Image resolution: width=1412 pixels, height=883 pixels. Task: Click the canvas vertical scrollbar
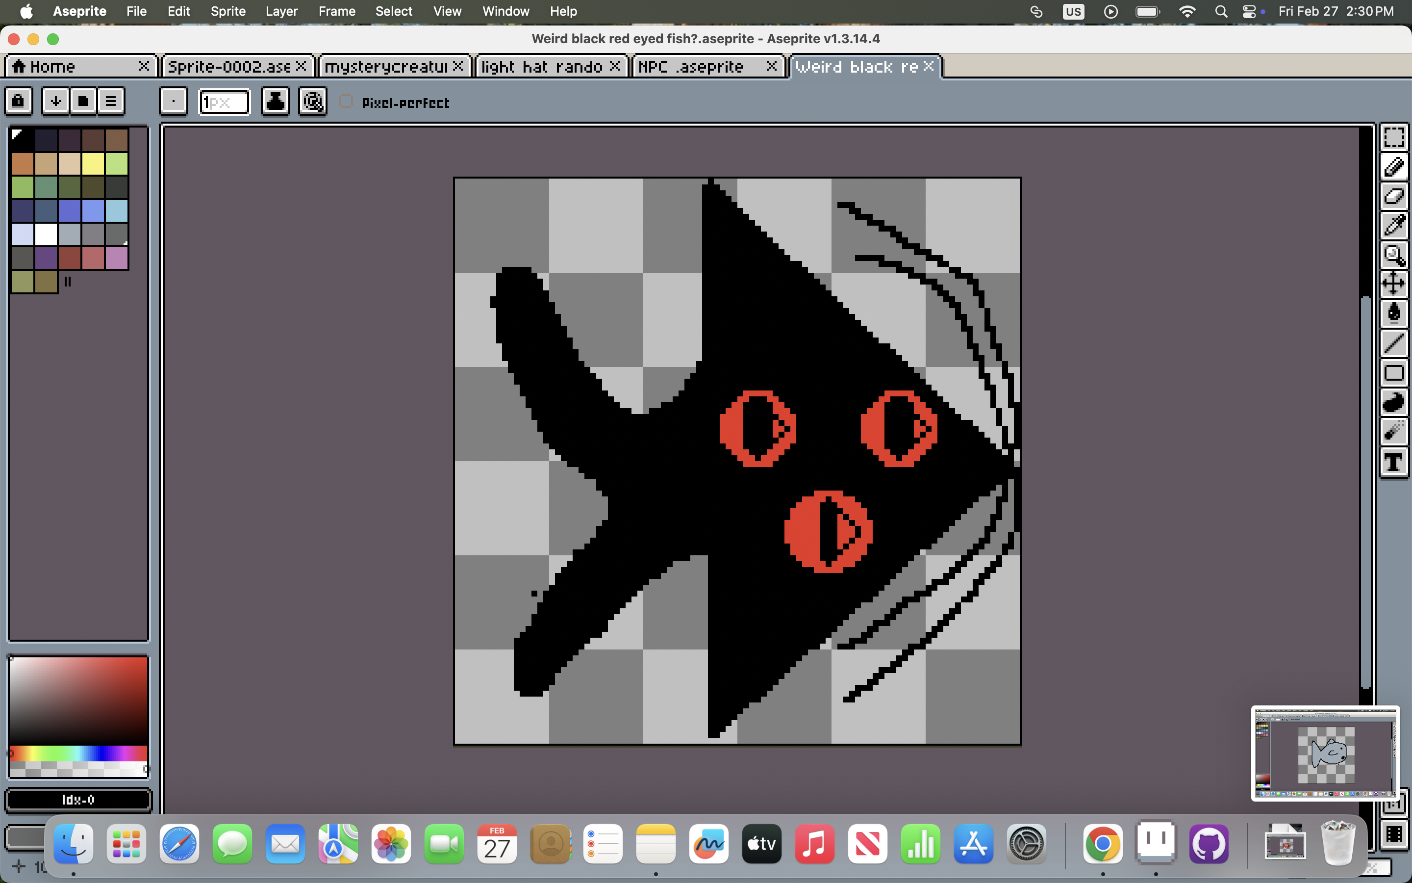coord(1365,493)
